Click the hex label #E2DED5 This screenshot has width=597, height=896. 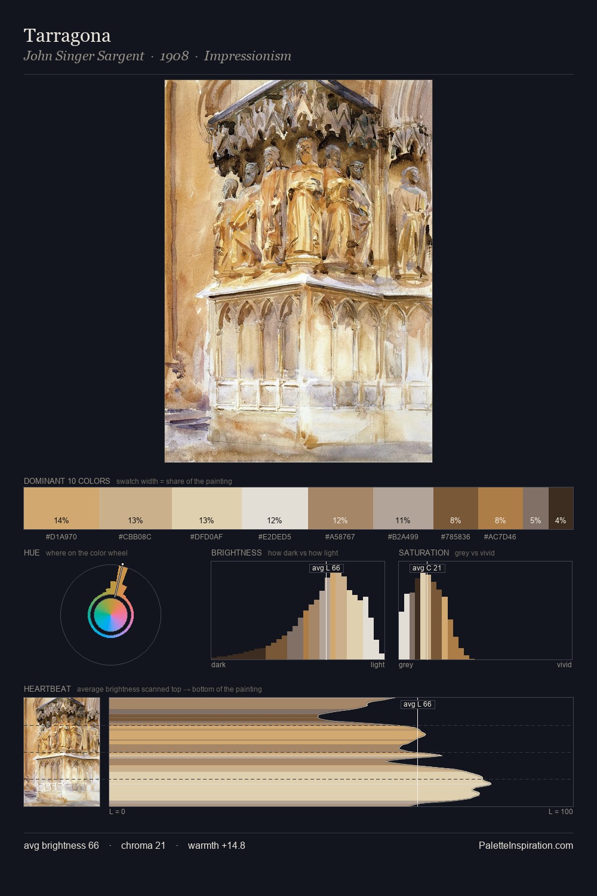pos(275,537)
